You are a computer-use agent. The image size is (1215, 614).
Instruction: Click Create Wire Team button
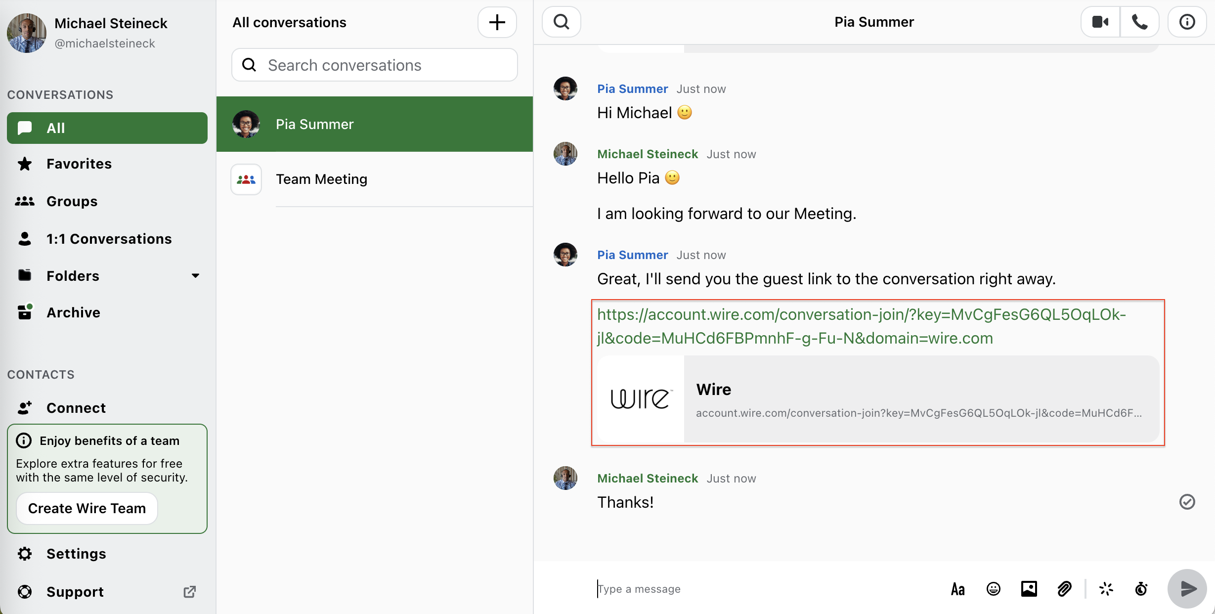pos(87,508)
